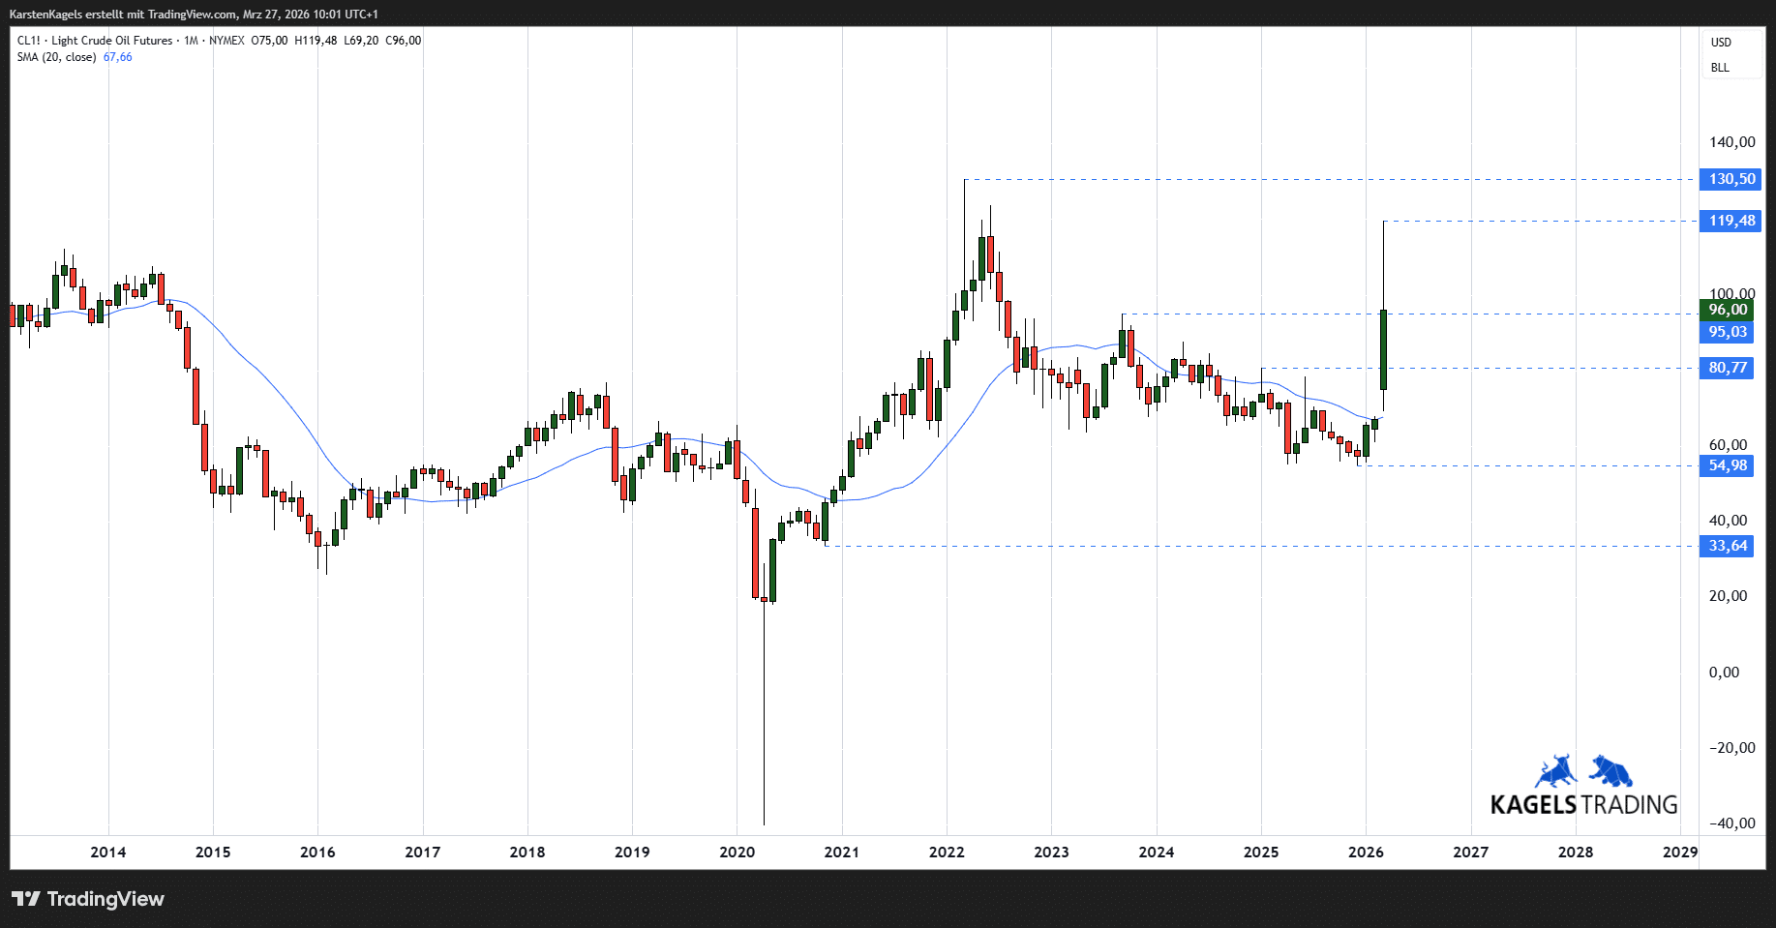Open the USD currency selector
This screenshot has width=1776, height=928.
tap(1721, 43)
